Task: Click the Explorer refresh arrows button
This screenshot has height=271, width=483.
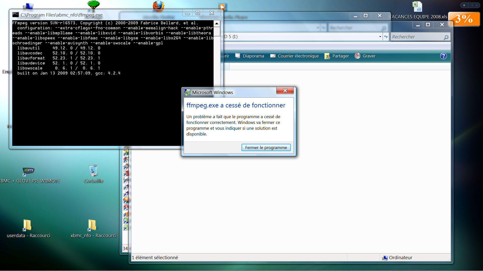Action: pyautogui.click(x=386, y=37)
